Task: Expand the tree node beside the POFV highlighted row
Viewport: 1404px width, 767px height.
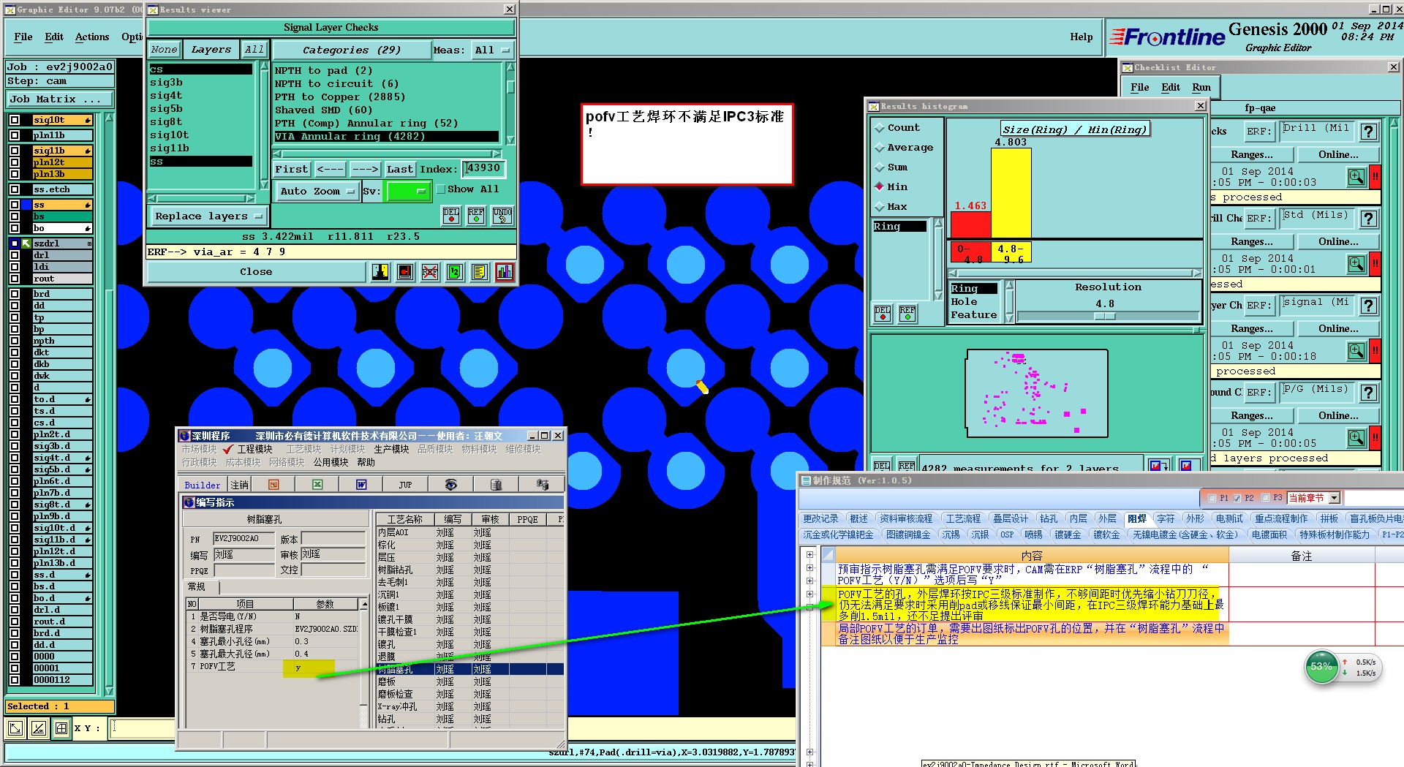Action: [x=809, y=594]
